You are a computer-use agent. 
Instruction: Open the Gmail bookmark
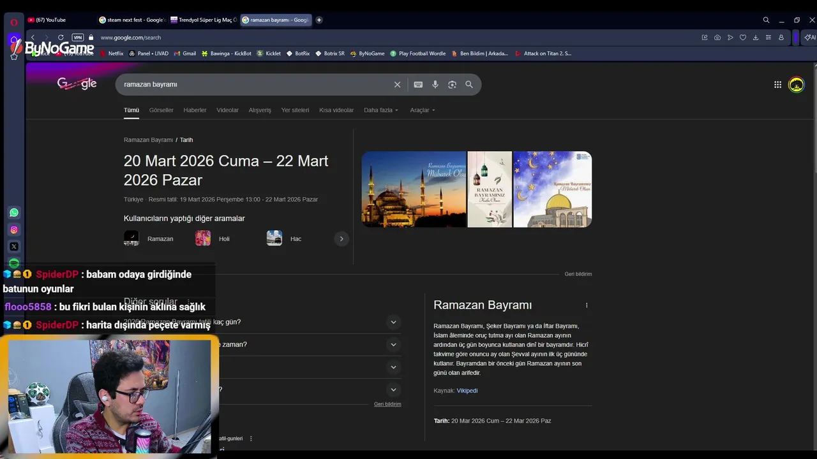[x=185, y=54]
